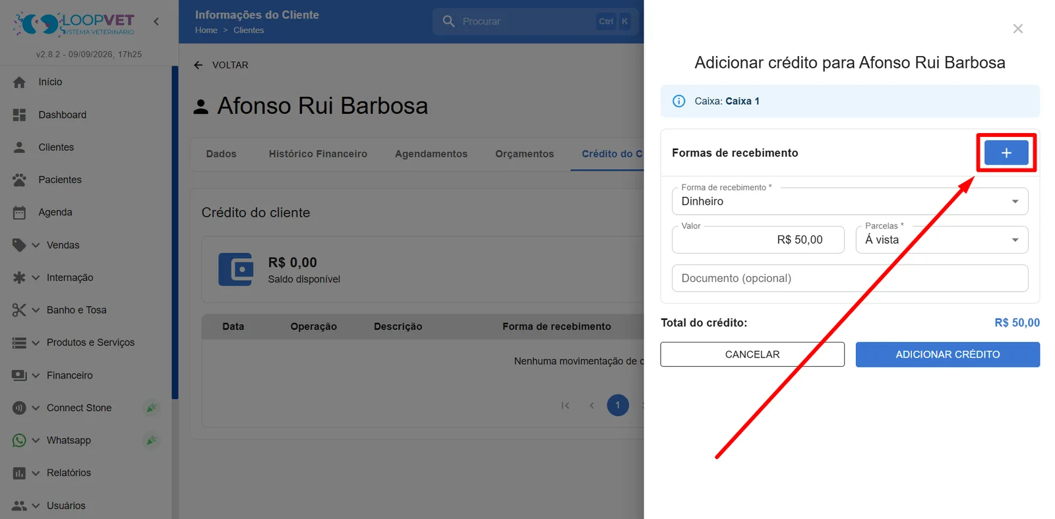Expand the Usuários menu
Screen dimensions: 1055x519
pos(36,506)
